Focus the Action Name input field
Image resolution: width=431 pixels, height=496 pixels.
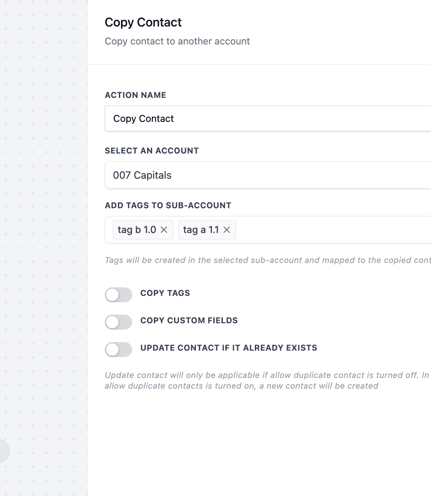click(x=268, y=118)
